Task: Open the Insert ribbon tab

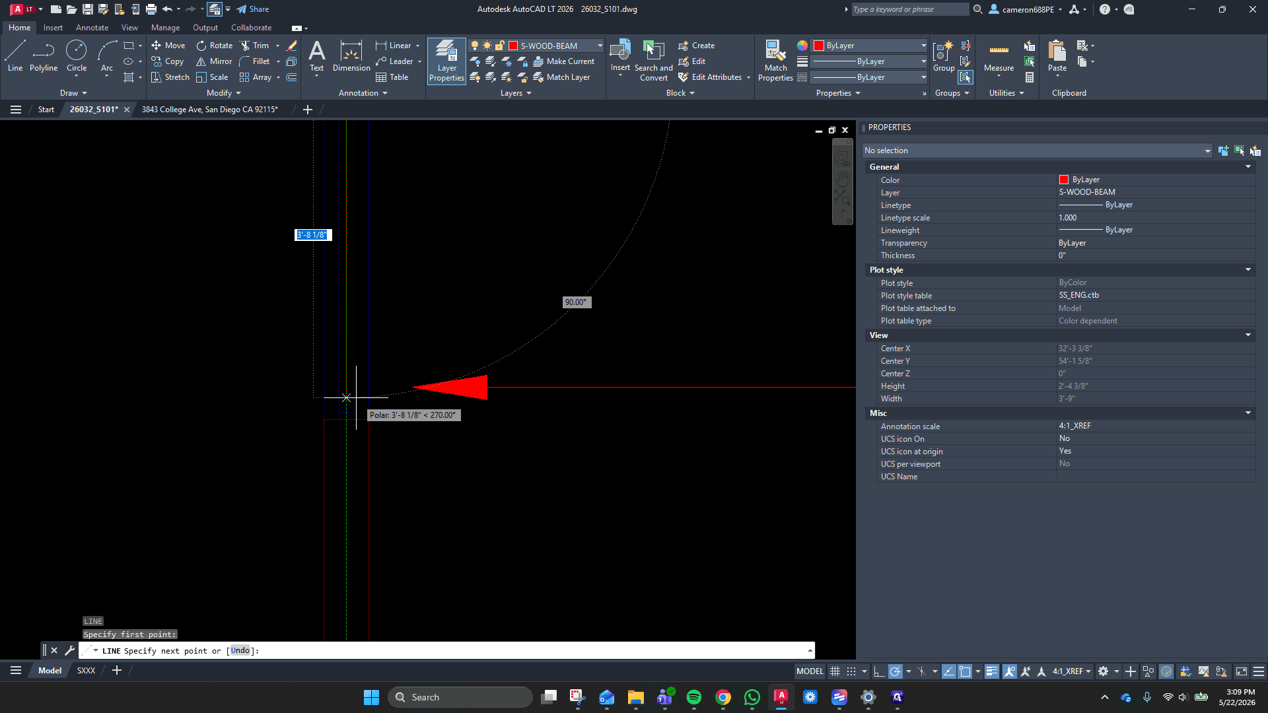Action: coord(53,28)
